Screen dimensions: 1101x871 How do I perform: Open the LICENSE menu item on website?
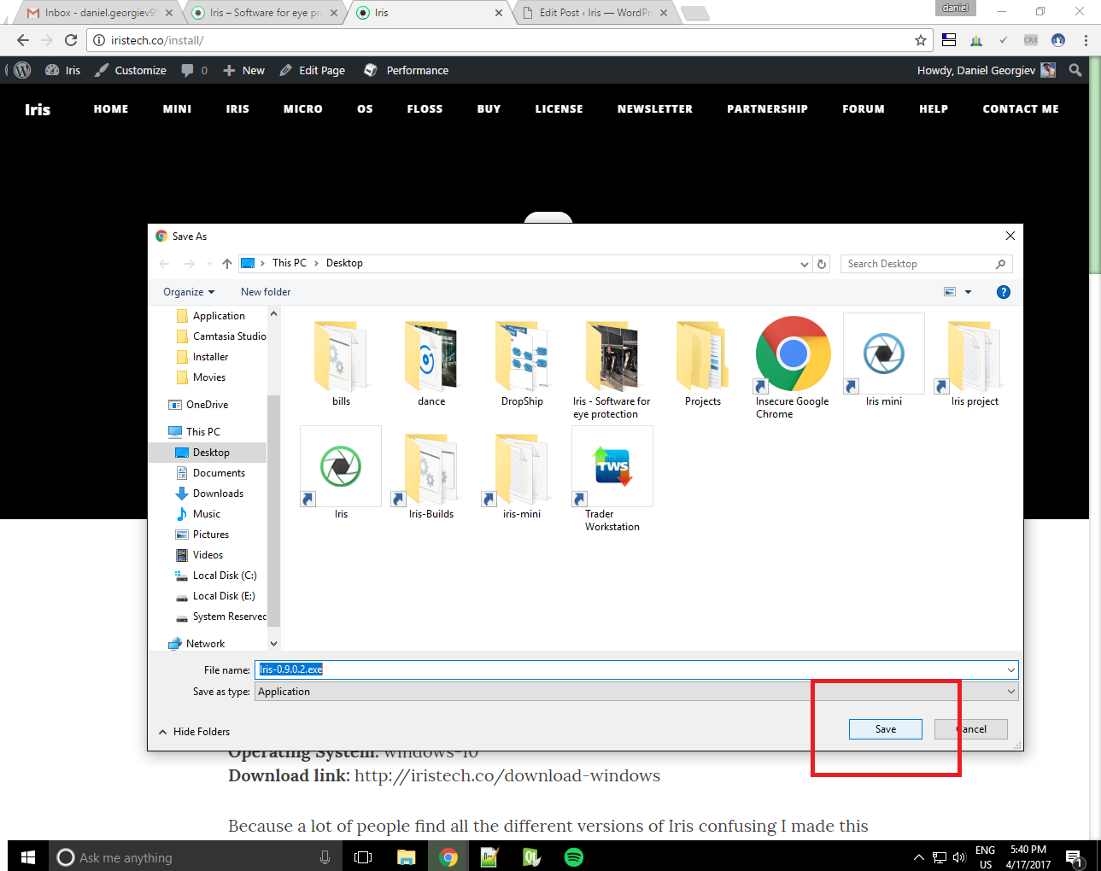click(559, 109)
